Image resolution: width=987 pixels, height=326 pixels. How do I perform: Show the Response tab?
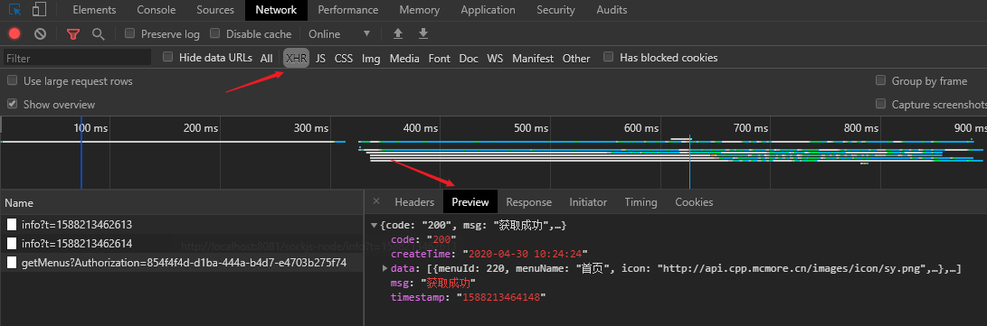point(528,201)
